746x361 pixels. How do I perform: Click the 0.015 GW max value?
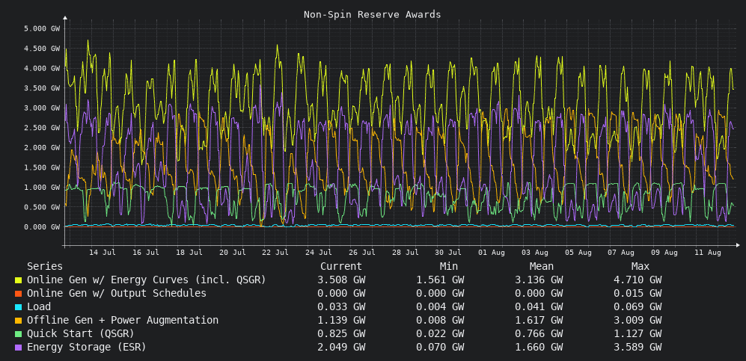point(638,294)
